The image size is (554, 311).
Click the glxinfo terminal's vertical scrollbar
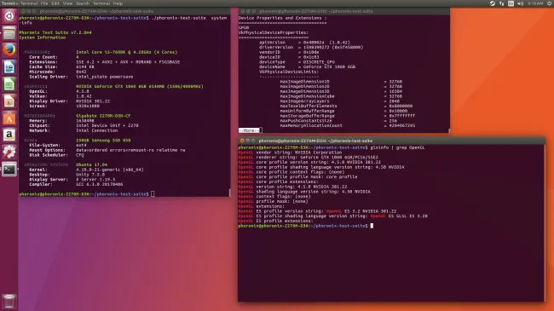pos(544,222)
